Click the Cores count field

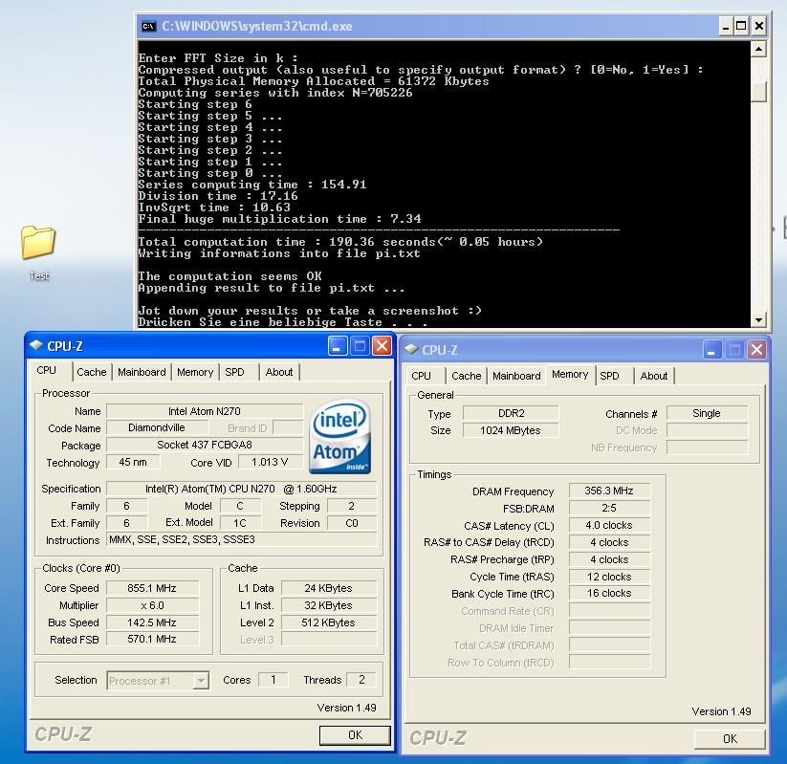[x=273, y=680]
